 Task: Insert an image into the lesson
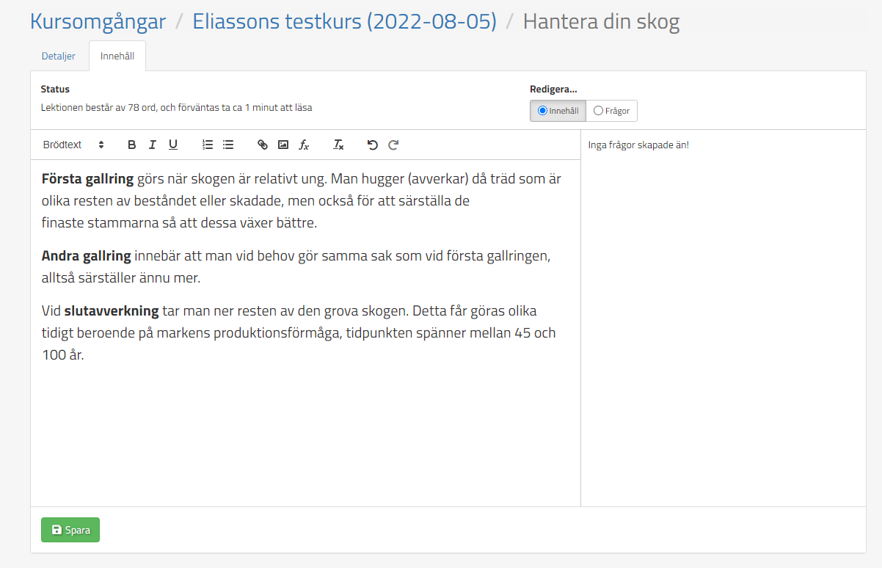click(x=283, y=145)
